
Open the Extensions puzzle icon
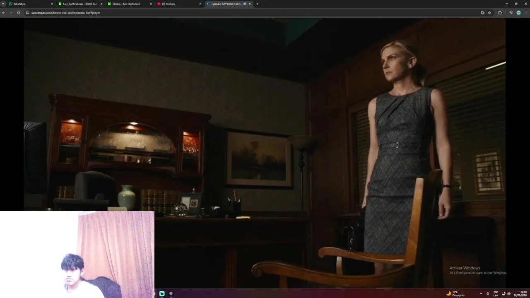point(500,13)
